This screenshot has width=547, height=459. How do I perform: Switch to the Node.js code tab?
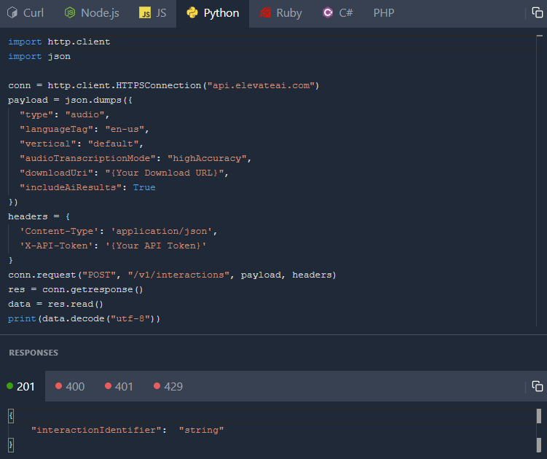(x=92, y=13)
